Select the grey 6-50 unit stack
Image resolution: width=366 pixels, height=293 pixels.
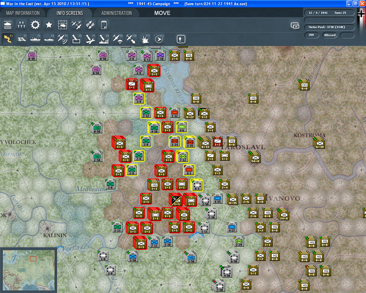click(233, 257)
